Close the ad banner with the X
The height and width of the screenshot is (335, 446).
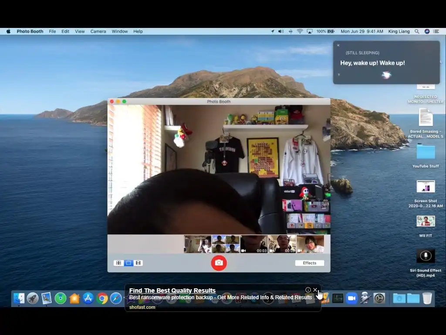pos(315,290)
